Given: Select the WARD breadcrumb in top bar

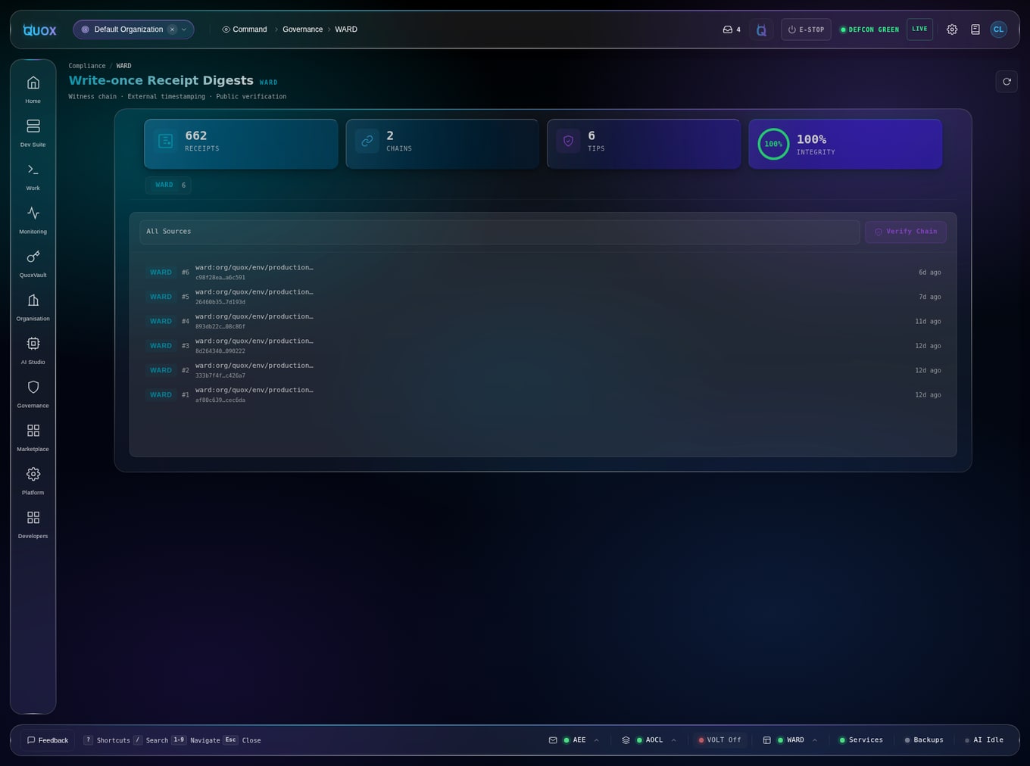Looking at the screenshot, I should coord(346,30).
